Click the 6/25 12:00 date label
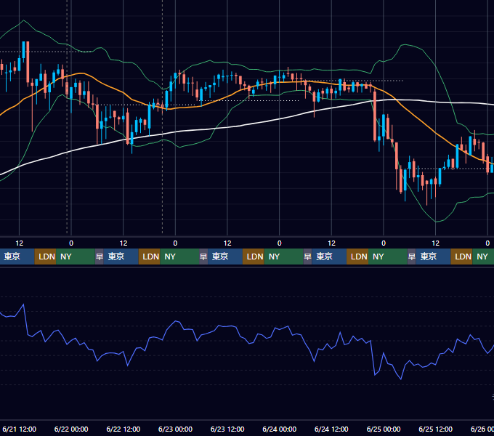The height and width of the screenshot is (436, 494). pyautogui.click(x=435, y=429)
